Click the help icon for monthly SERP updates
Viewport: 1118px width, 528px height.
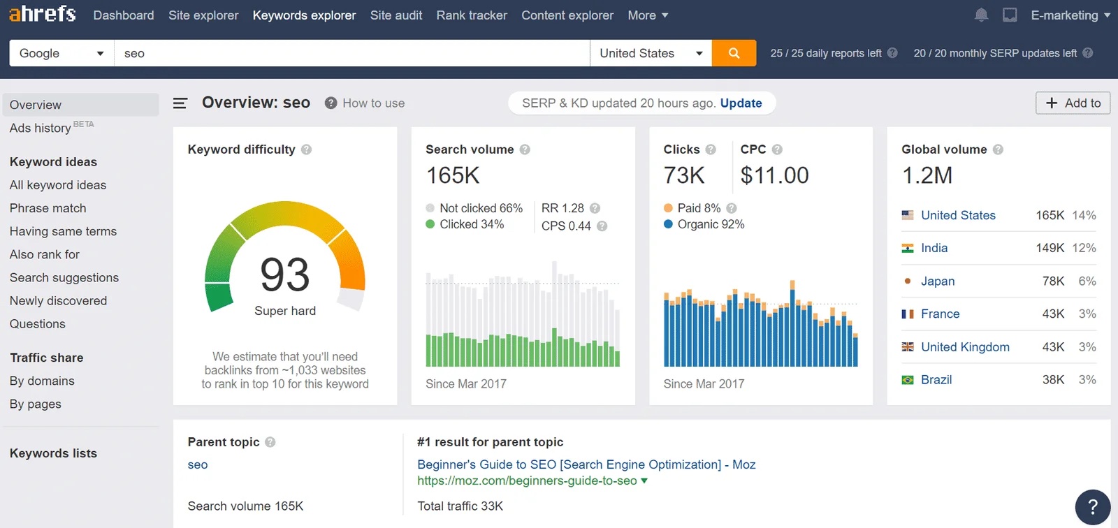[1088, 53]
